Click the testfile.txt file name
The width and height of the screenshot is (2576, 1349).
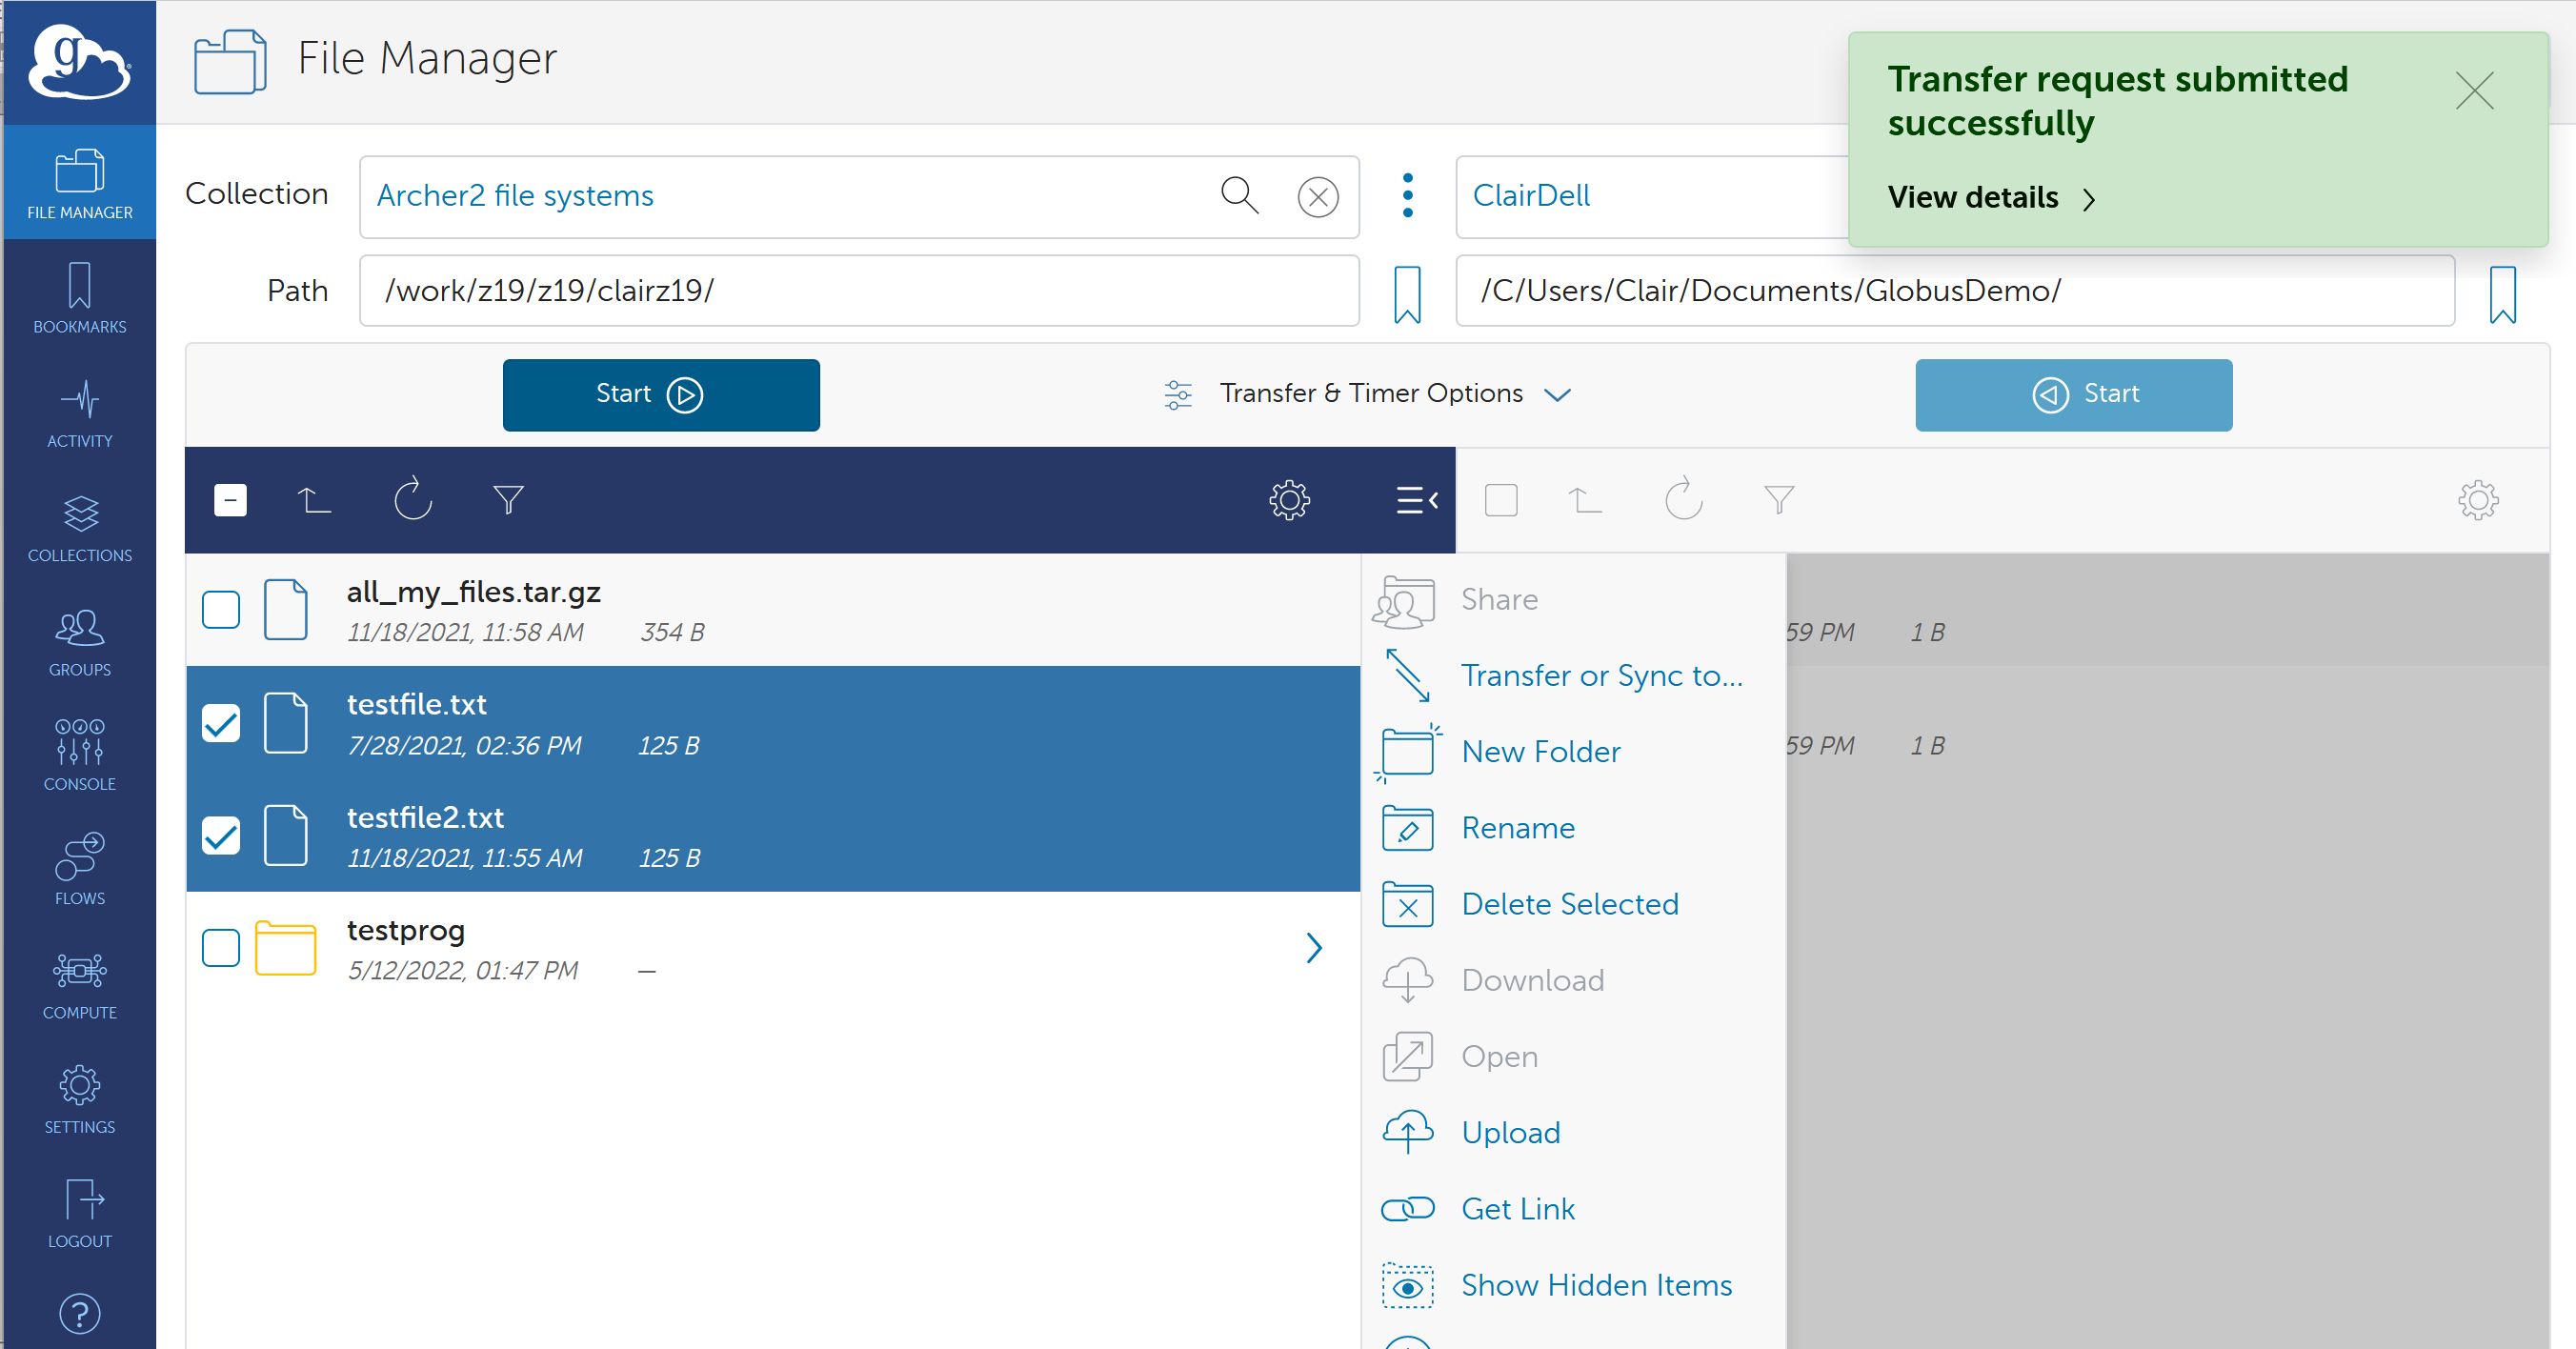[416, 704]
